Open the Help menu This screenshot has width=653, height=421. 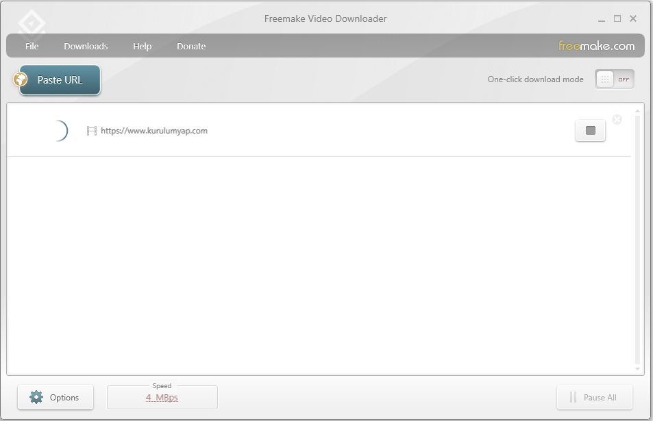[x=142, y=46]
